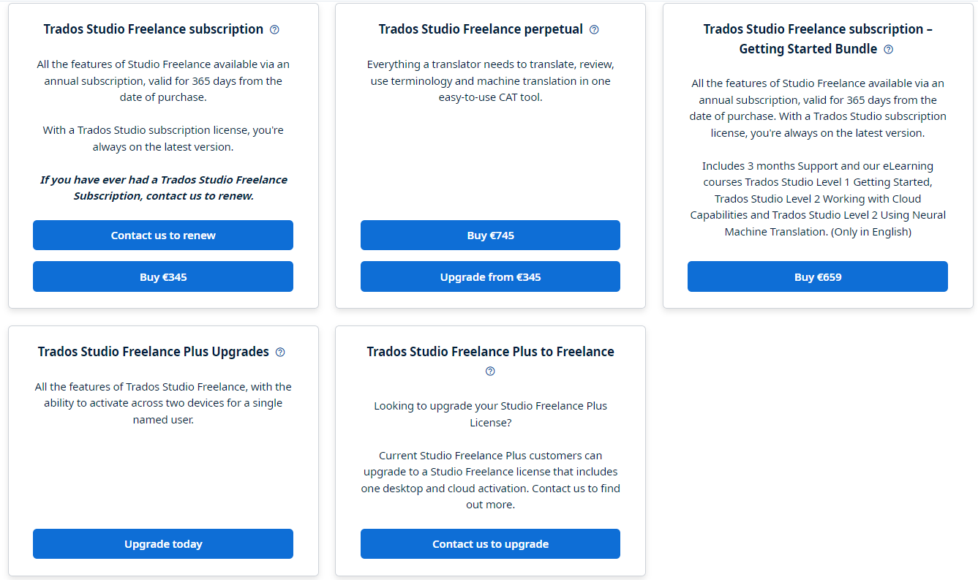The height and width of the screenshot is (580, 978).
Task: Click the Includes 3 months Support paragraph
Action: point(818,199)
